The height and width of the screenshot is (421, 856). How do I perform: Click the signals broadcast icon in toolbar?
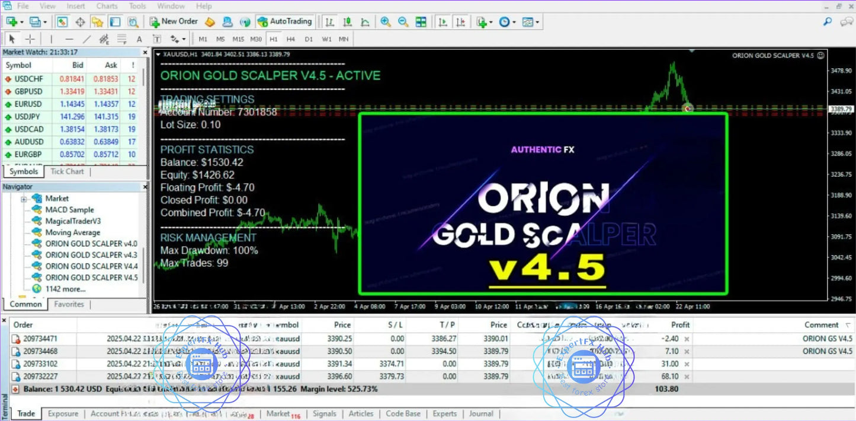[x=245, y=22]
